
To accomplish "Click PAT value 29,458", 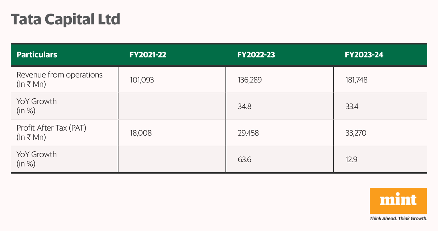I will click(248, 133).
